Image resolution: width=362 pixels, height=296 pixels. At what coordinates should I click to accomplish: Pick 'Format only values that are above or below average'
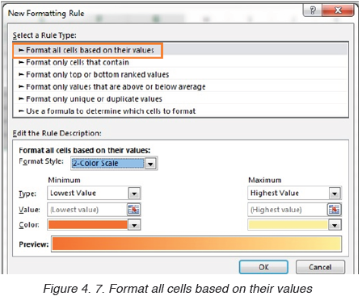click(x=179, y=86)
